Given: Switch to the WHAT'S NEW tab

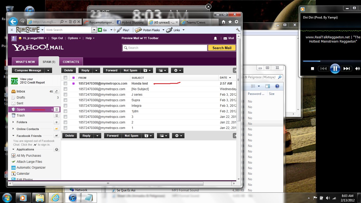Looking at the screenshot, I should pos(25,62).
